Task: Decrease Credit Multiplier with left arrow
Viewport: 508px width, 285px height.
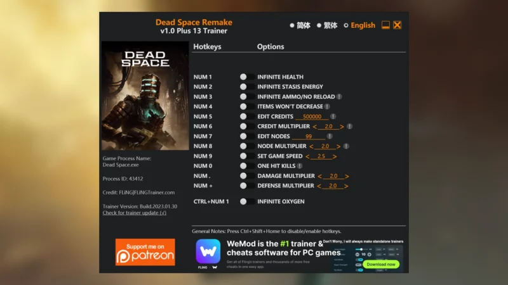Action: point(314,127)
